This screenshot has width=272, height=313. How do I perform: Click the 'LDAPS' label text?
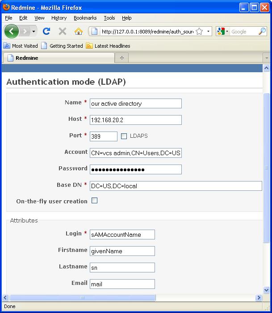tap(139, 136)
